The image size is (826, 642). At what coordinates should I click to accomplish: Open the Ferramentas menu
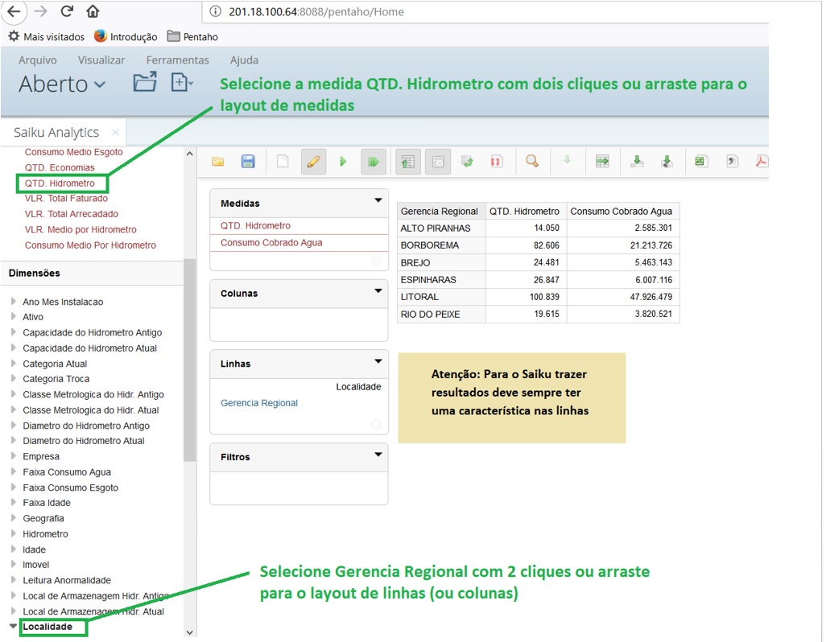point(177,60)
